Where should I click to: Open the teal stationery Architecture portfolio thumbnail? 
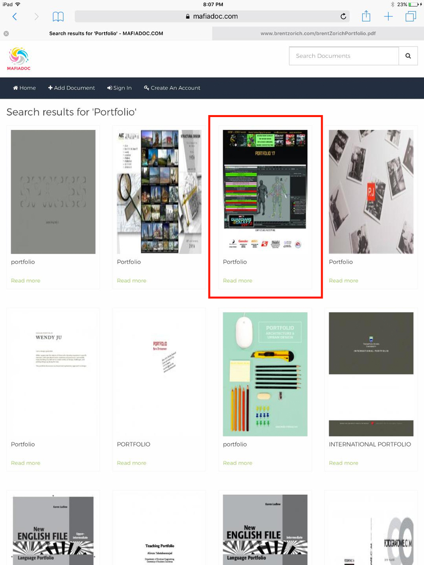(x=265, y=374)
